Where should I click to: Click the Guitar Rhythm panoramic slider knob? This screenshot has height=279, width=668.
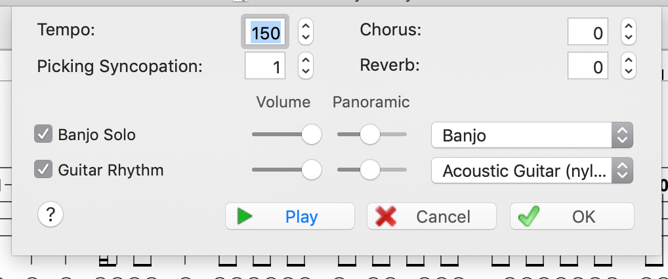point(369,170)
